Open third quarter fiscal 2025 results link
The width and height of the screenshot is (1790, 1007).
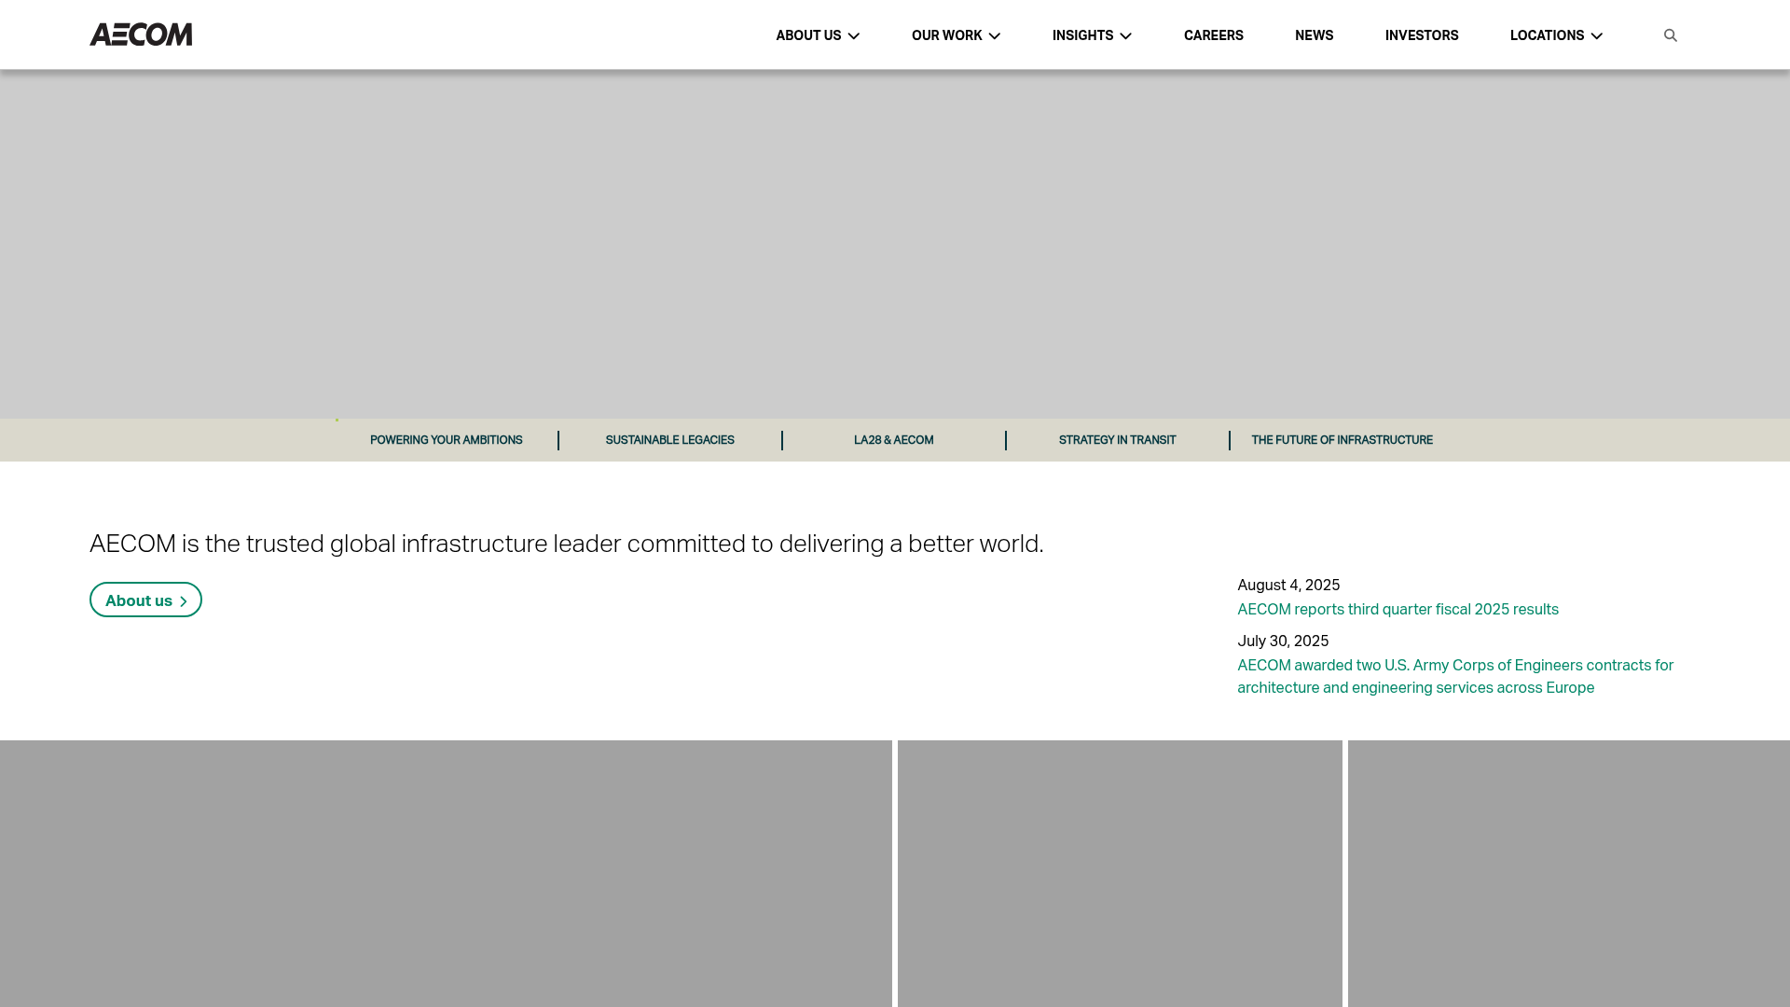[1398, 609]
